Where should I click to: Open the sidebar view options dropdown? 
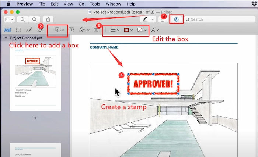(x=10, y=19)
